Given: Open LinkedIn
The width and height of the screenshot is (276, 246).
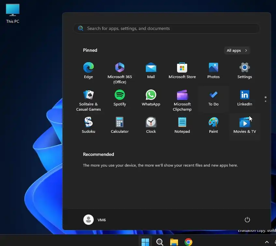Looking at the screenshot, I should (244, 98).
